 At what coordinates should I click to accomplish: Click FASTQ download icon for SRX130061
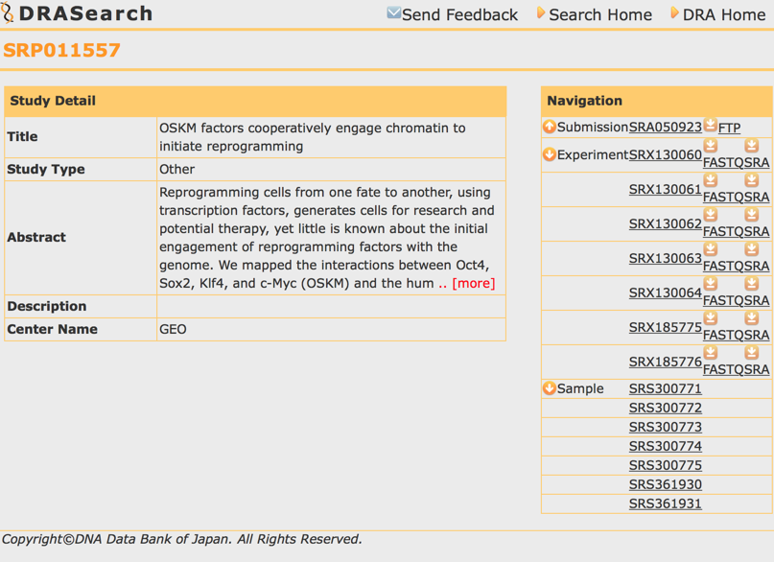coord(711,180)
